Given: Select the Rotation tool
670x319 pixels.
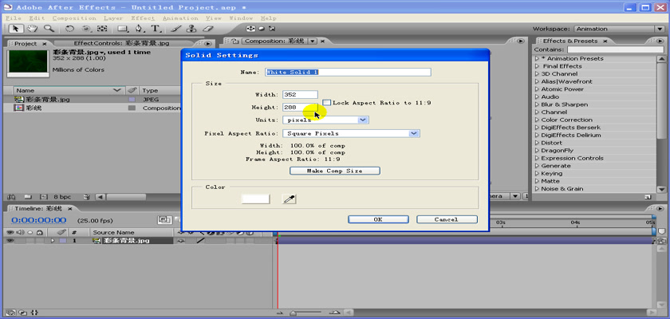Looking at the screenshot, I should (69, 29).
